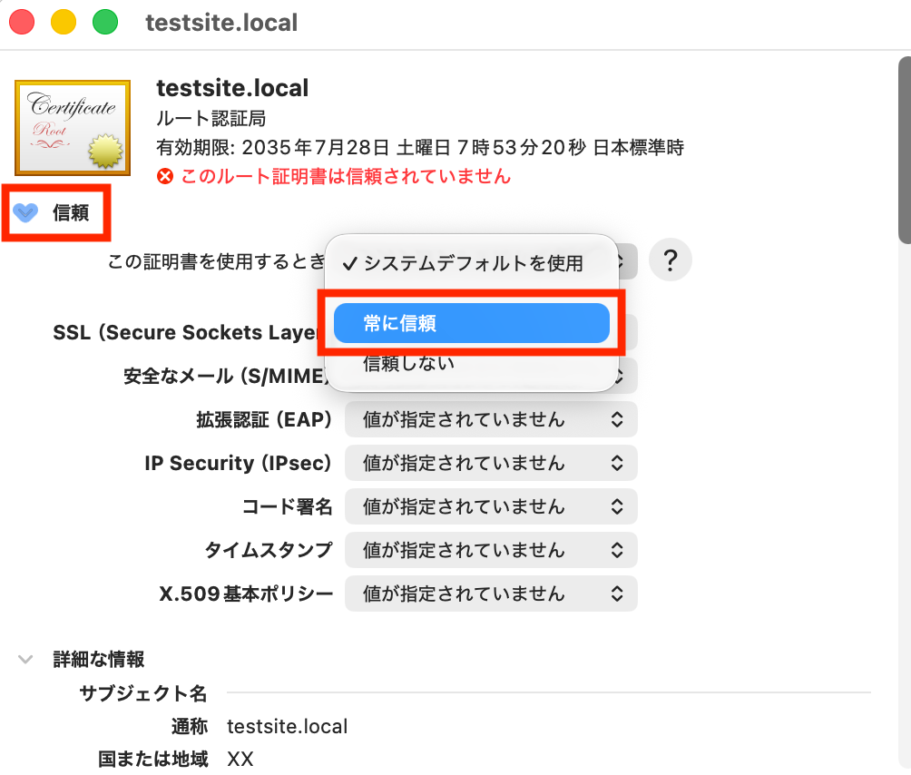Click the bold testsite.local certificate heading
This screenshot has width=911, height=775.
point(232,88)
